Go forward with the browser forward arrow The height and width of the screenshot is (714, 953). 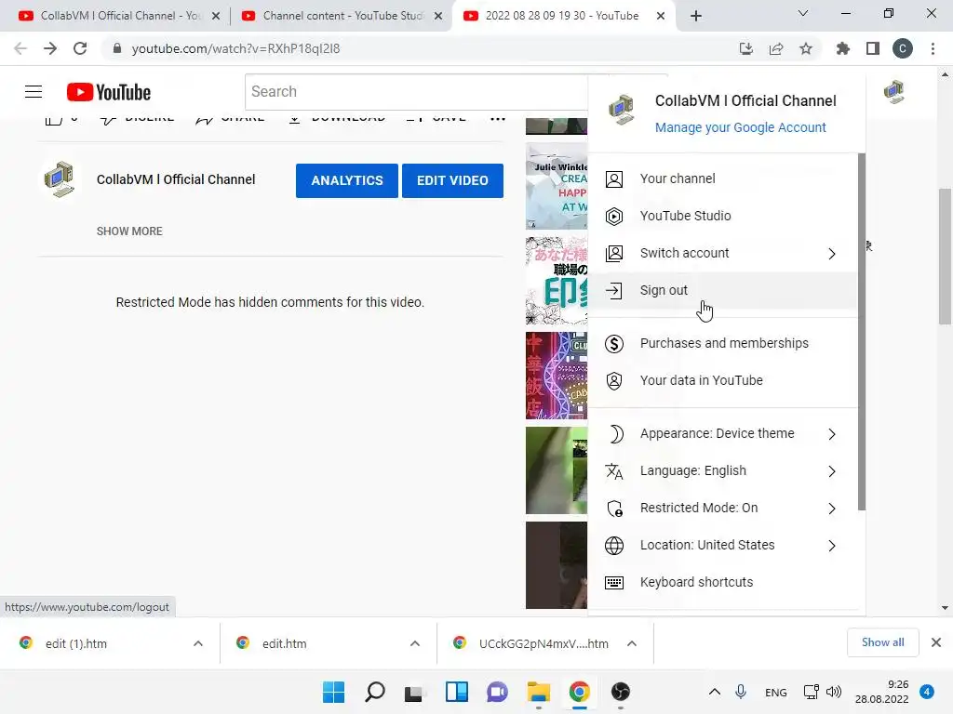[x=50, y=48]
